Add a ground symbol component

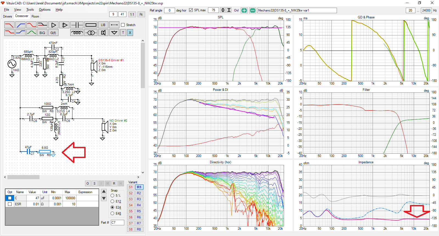[x=114, y=33]
